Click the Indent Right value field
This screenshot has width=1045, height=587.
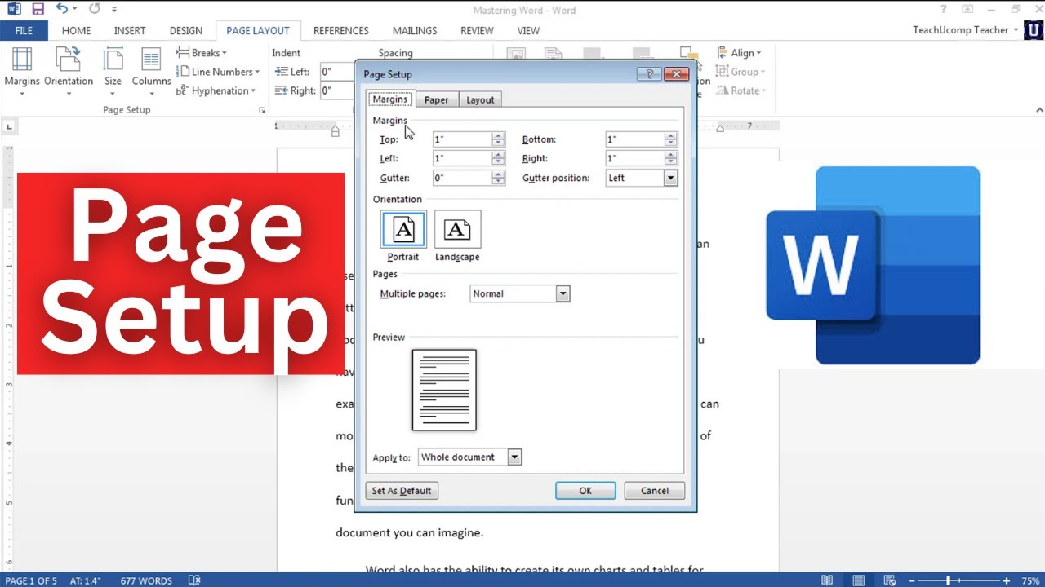pyautogui.click(x=337, y=90)
